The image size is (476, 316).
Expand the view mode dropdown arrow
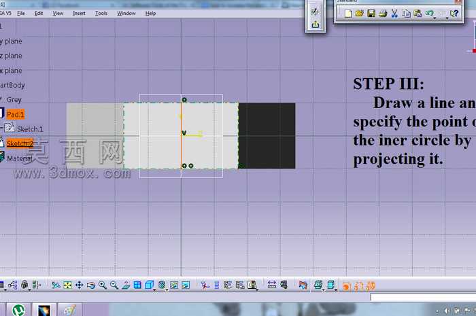(167, 290)
